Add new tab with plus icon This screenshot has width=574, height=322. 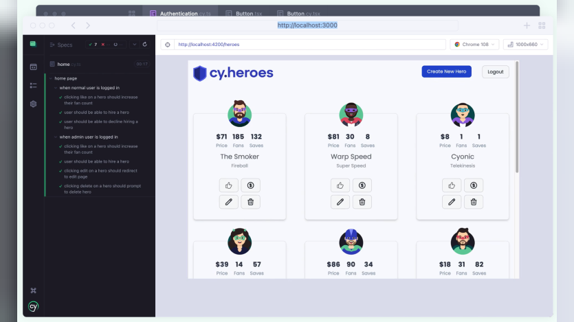(x=527, y=25)
